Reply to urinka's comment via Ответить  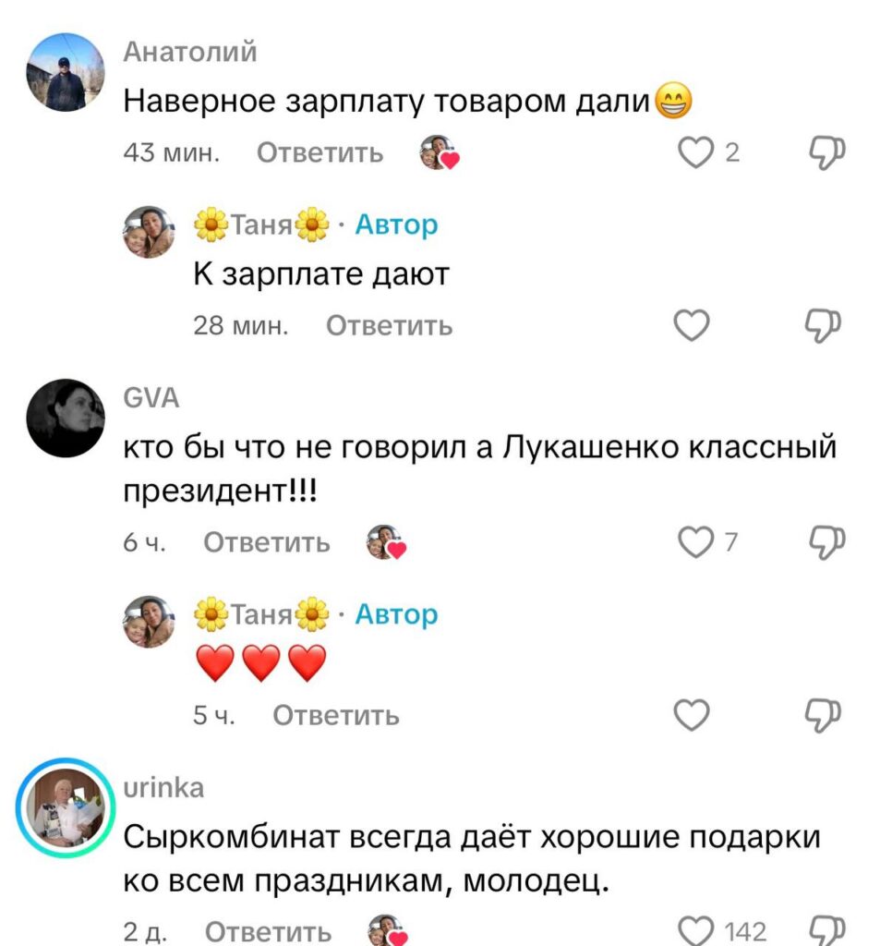269,931
